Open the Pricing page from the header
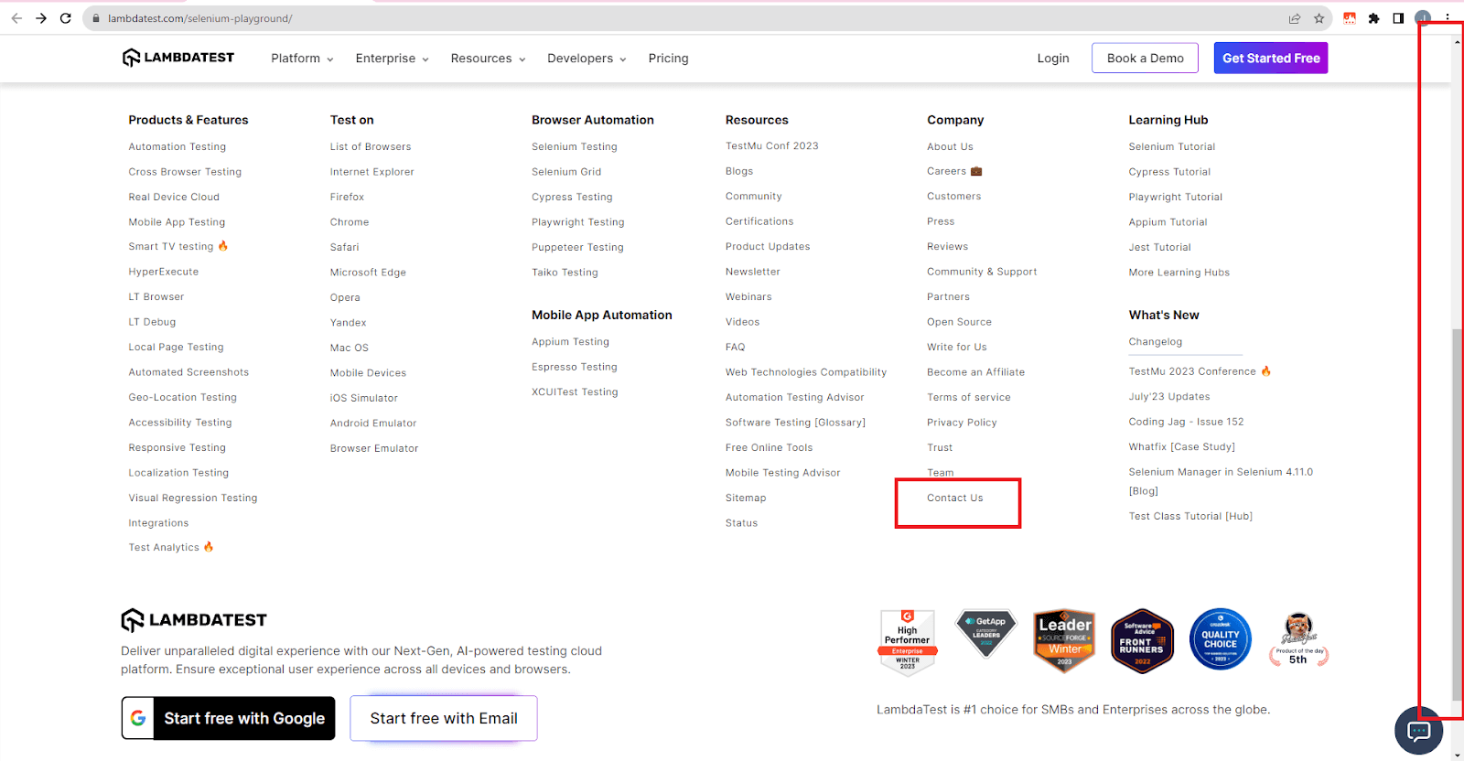The image size is (1464, 761). 668,59
